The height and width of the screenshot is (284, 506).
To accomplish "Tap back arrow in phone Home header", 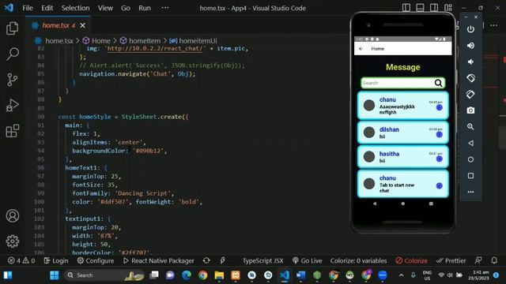I will pyautogui.click(x=361, y=49).
